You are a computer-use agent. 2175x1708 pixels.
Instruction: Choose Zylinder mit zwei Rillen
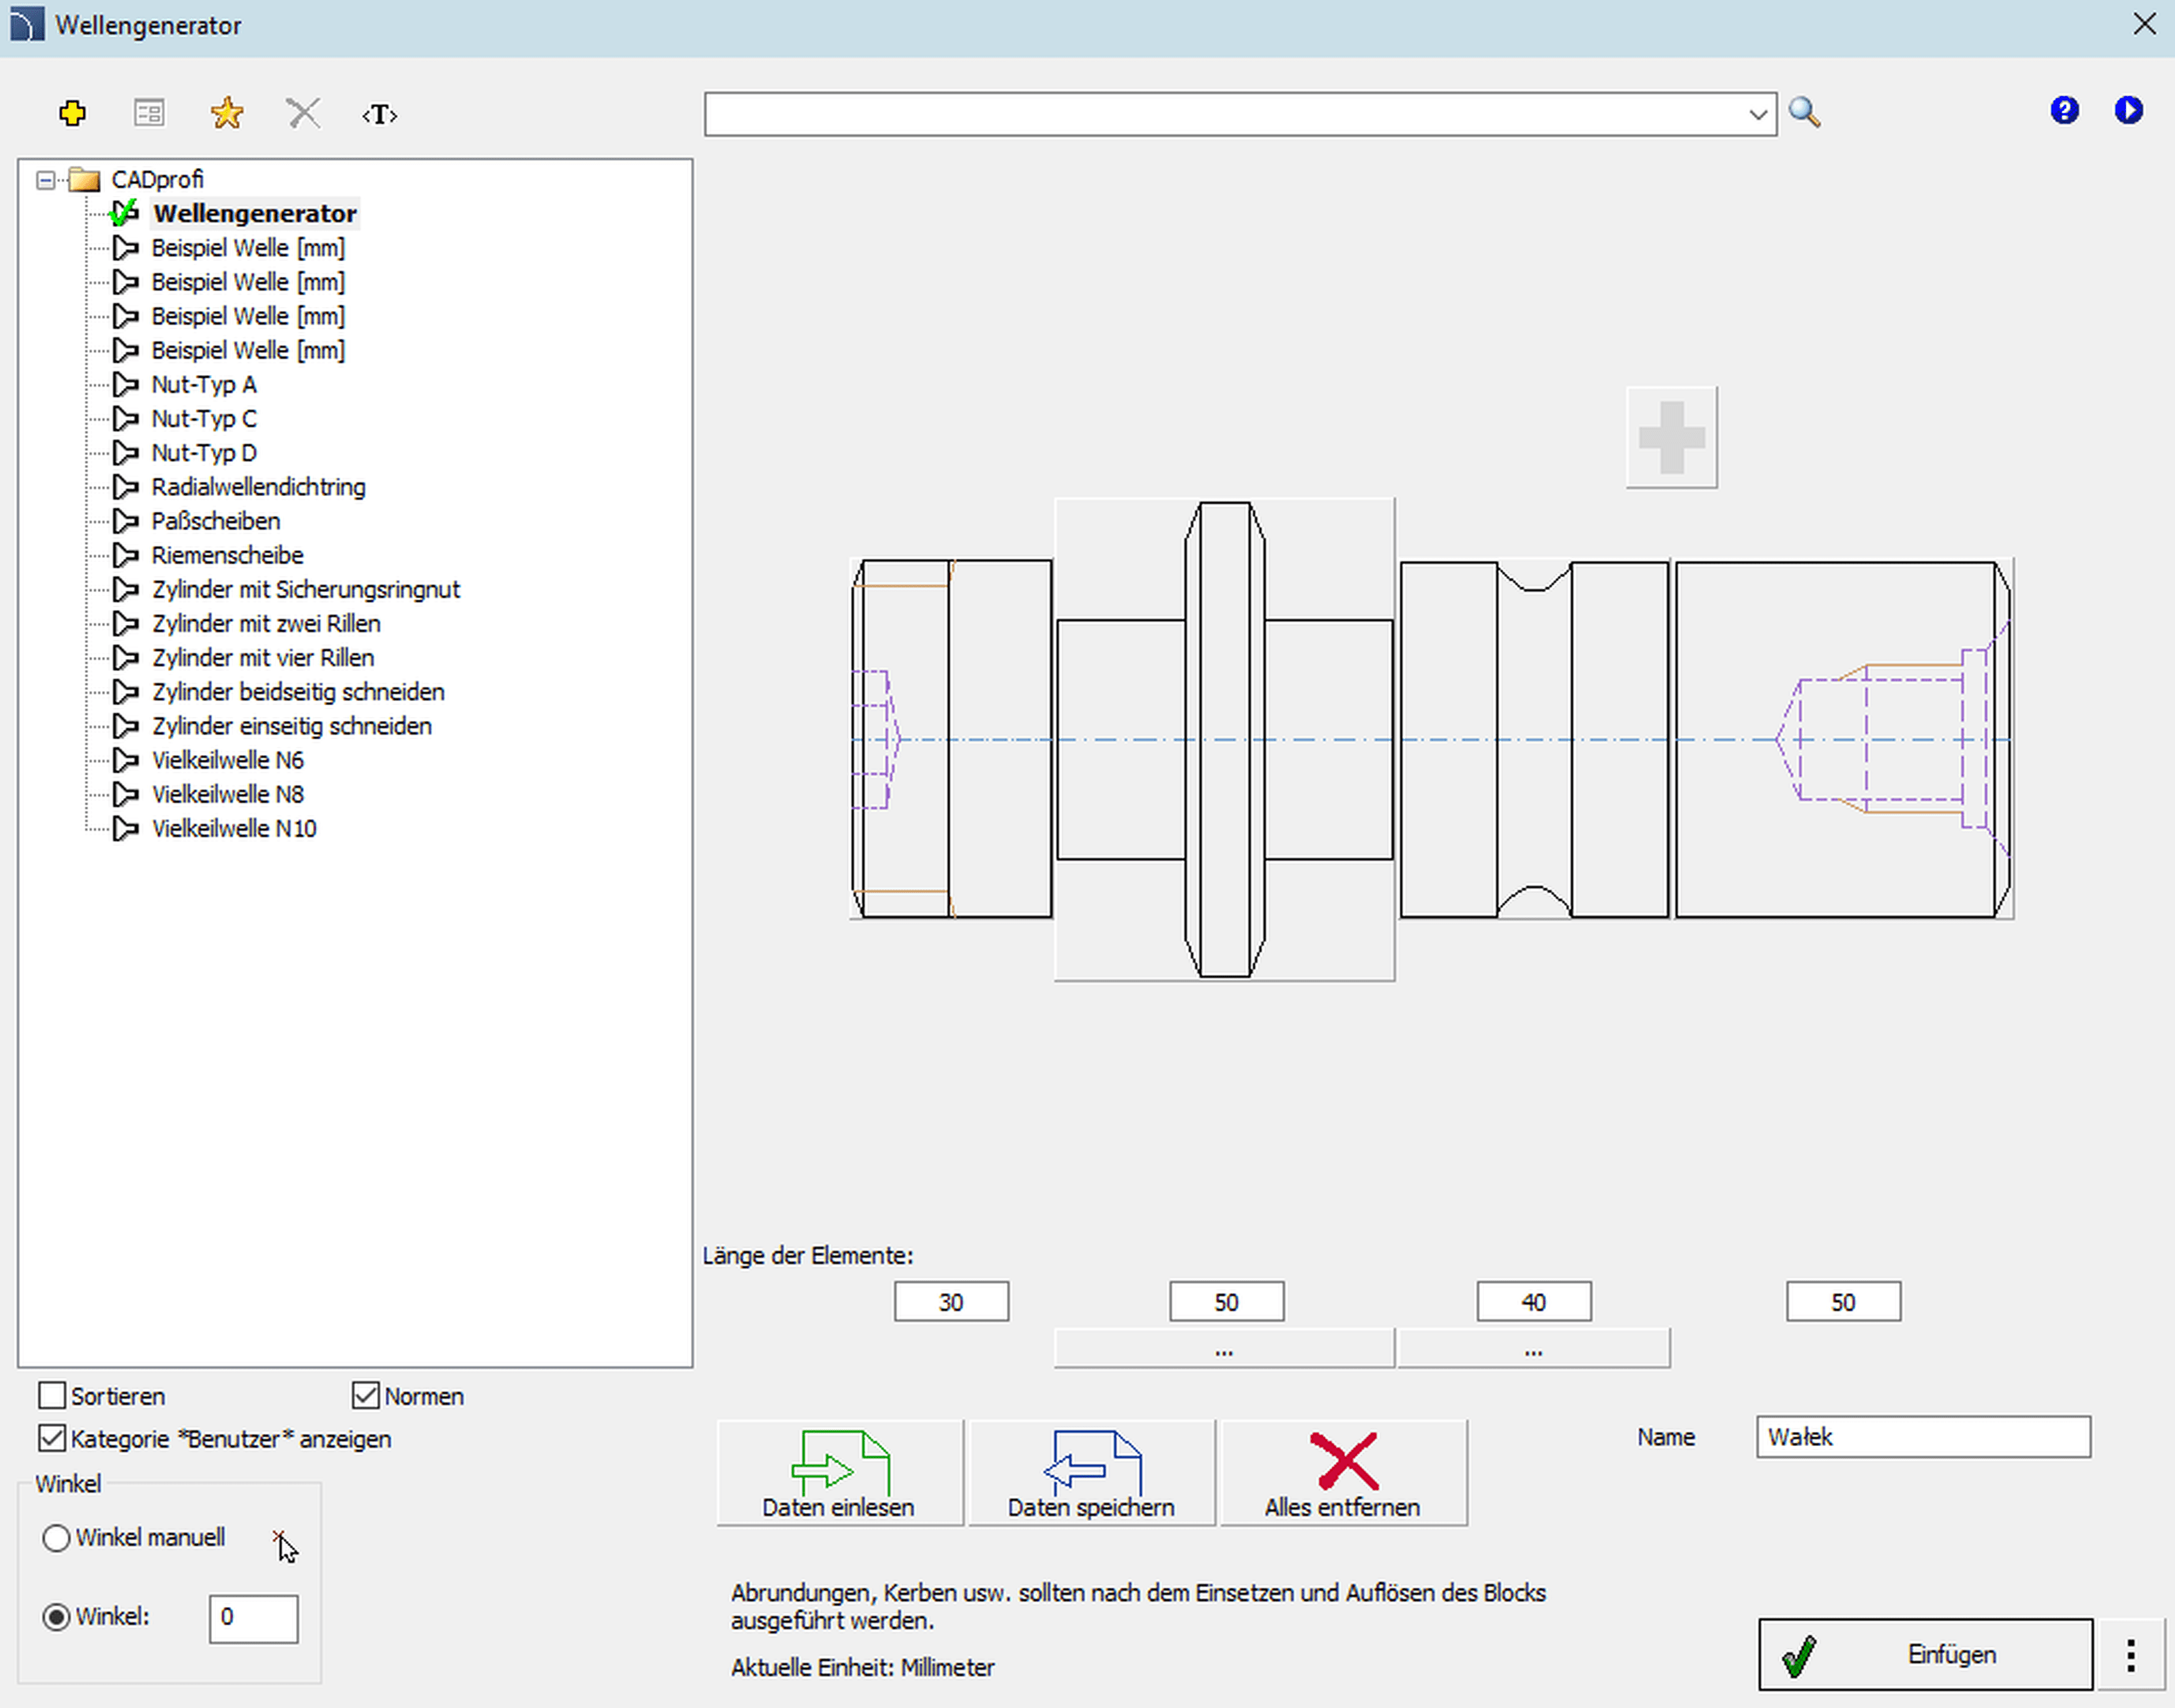tap(266, 624)
